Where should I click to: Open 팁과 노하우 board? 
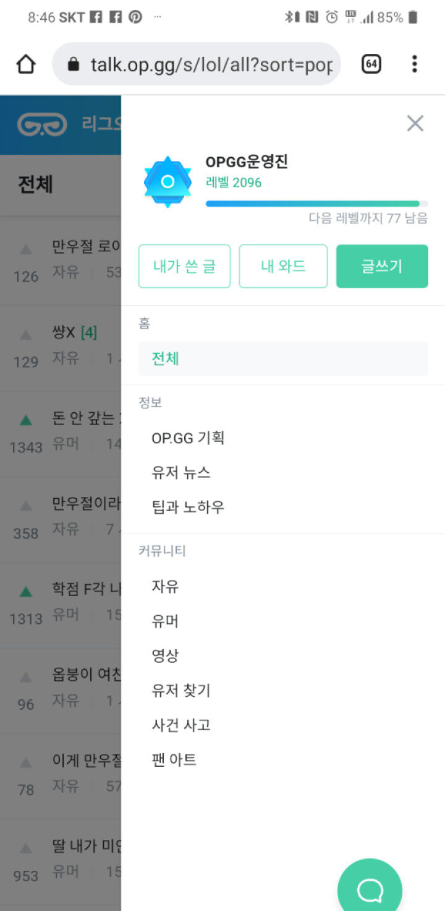[x=188, y=507]
